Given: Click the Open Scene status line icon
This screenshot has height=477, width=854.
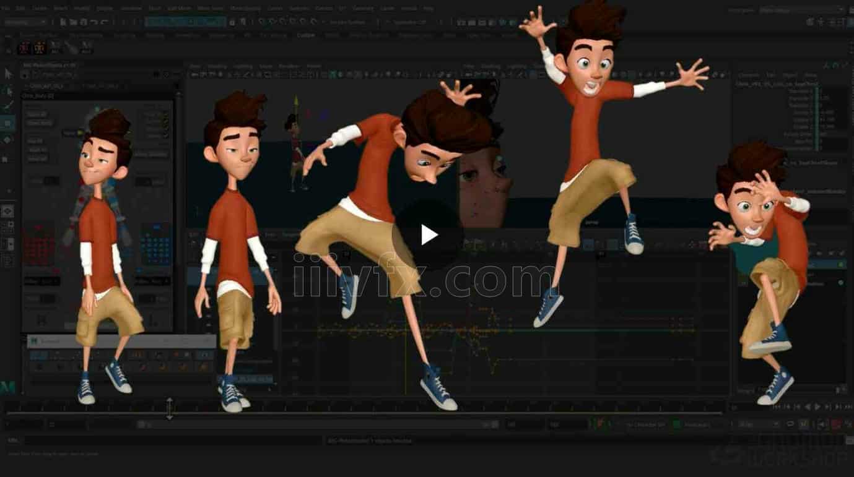Looking at the screenshot, I should coord(74,22).
